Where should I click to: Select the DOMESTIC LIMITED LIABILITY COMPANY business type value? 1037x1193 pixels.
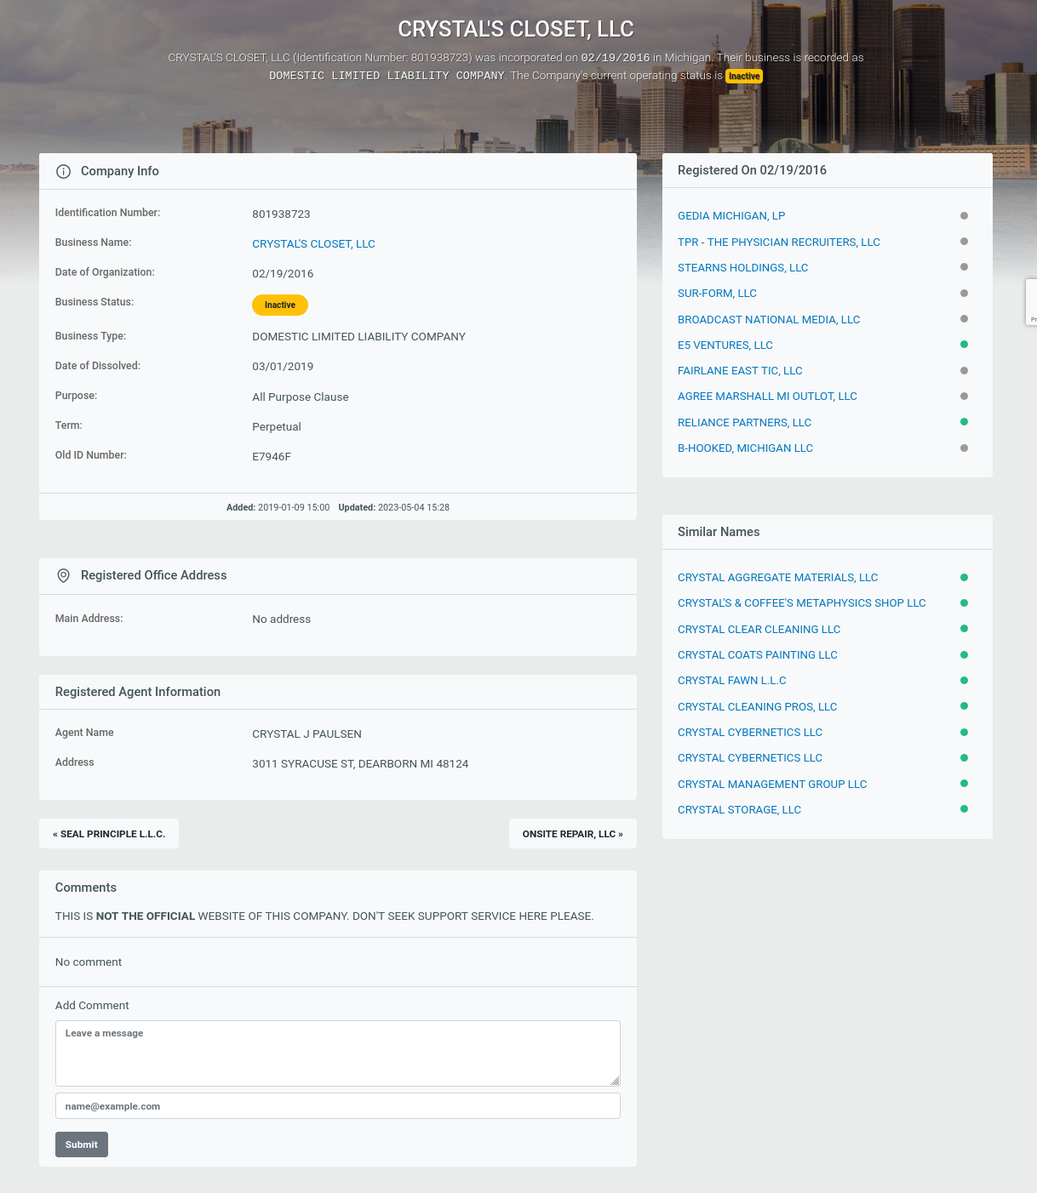click(x=358, y=336)
